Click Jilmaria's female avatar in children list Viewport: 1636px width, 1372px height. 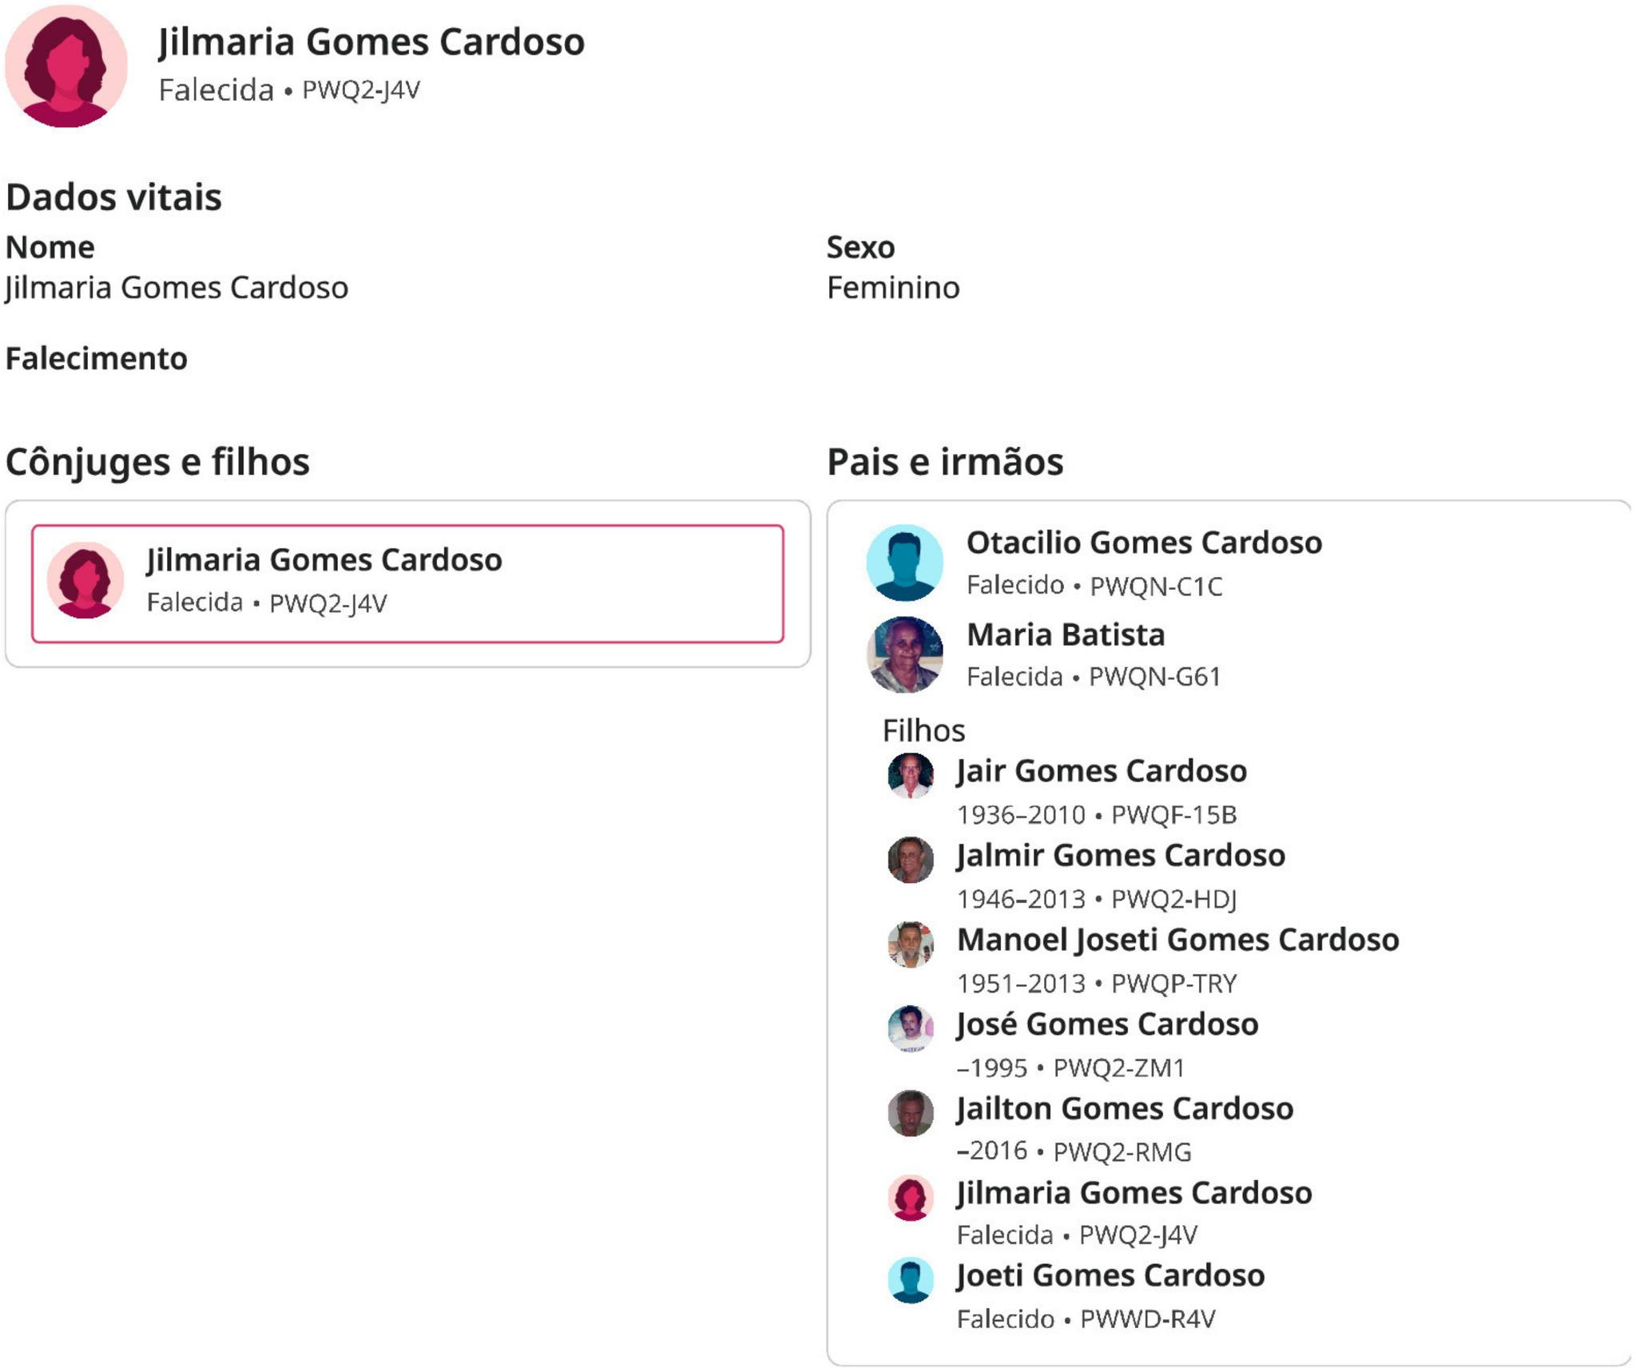coord(910,1197)
